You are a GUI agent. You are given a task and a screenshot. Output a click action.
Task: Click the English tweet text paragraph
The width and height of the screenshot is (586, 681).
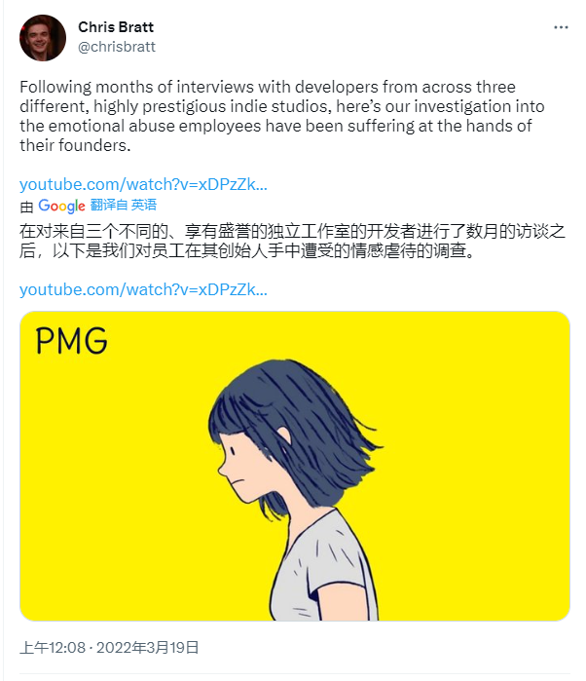282,116
